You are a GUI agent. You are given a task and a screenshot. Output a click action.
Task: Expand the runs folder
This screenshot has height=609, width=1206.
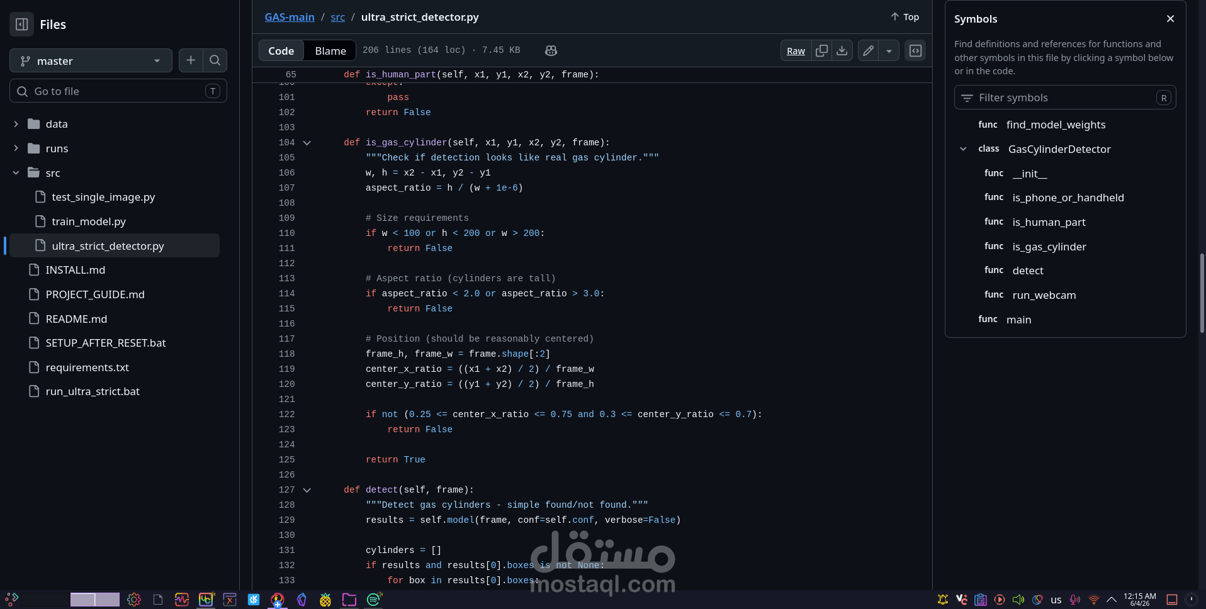click(x=16, y=148)
